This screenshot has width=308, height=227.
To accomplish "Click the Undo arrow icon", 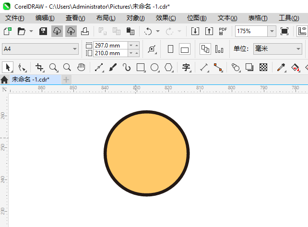I will pyautogui.click(x=148, y=31).
